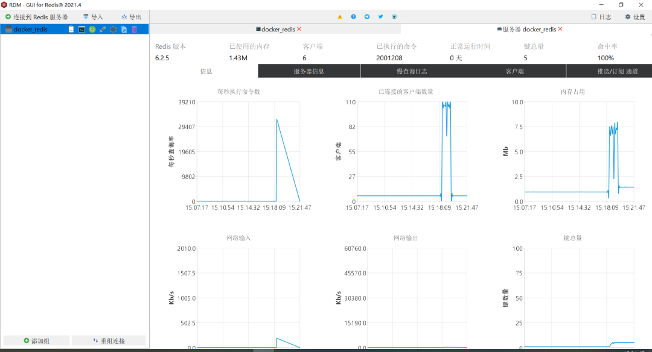
Task: Edit docker_redis connection settings gear
Action: tap(113, 30)
